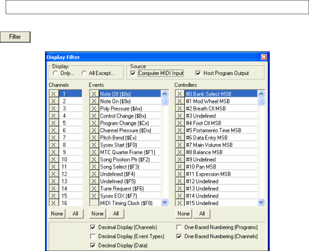Image resolution: width=309 pixels, height=251 pixels.
Task: Toggle the X mark beside Sysex Start ($F0)
Action: point(94,145)
